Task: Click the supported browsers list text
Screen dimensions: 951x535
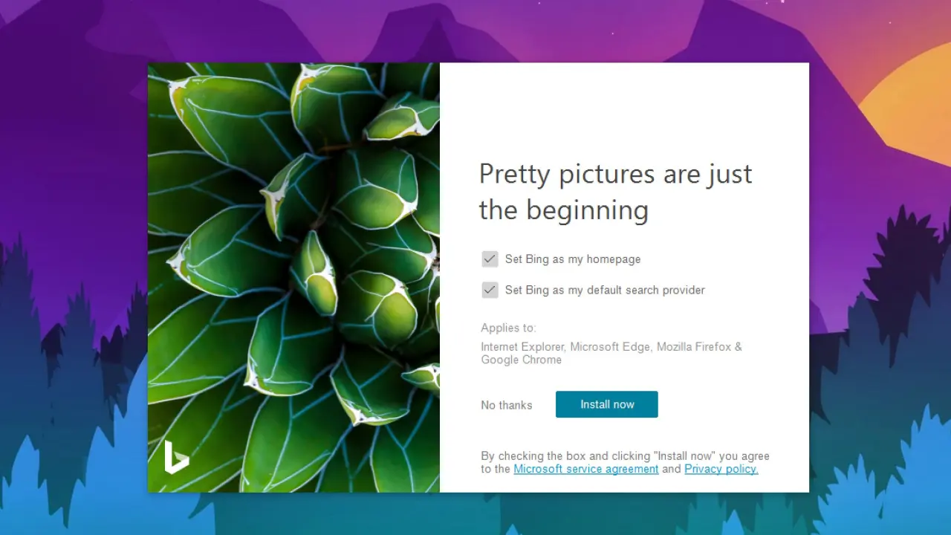Action: pos(611,353)
